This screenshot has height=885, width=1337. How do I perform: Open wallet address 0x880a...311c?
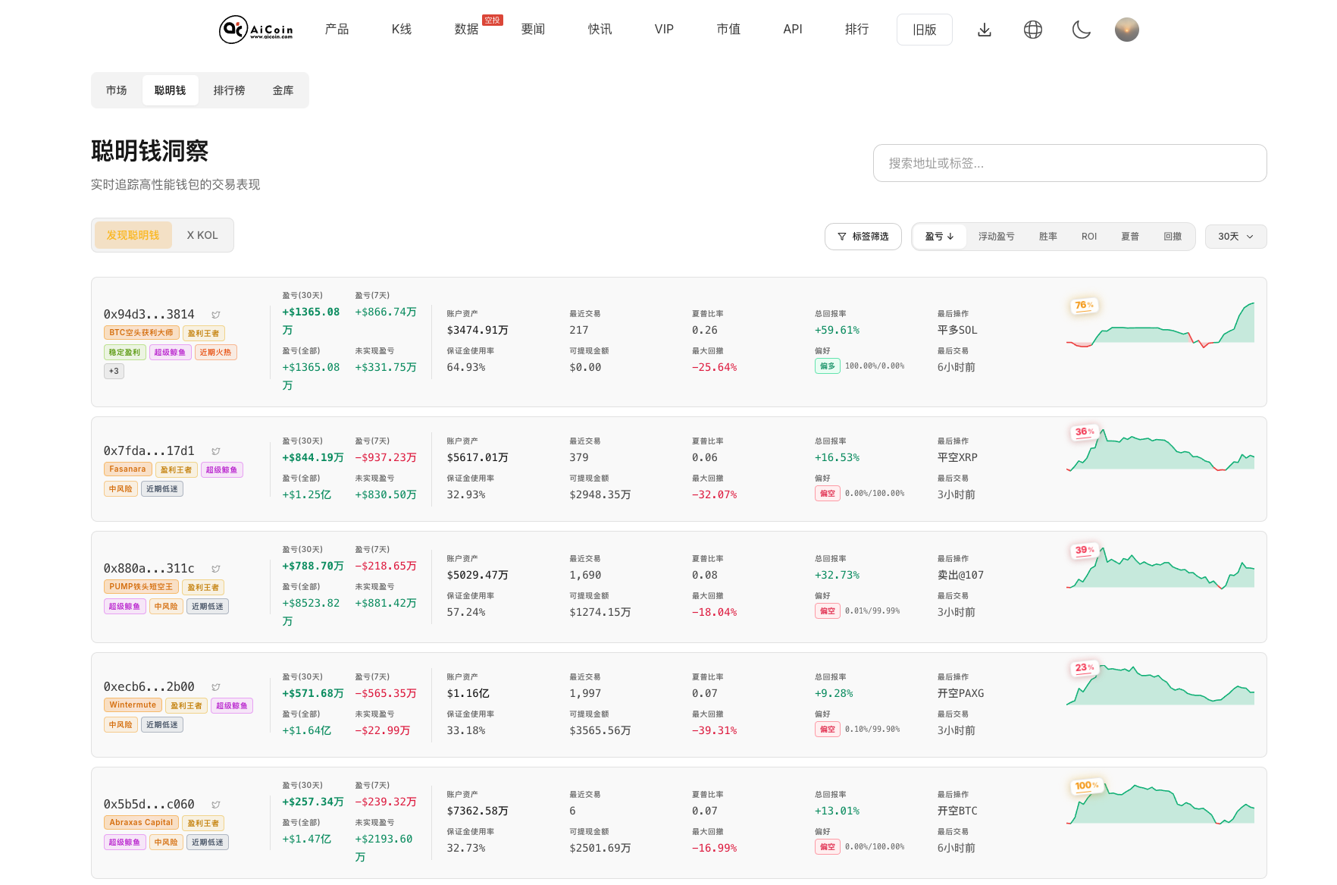coord(149,568)
